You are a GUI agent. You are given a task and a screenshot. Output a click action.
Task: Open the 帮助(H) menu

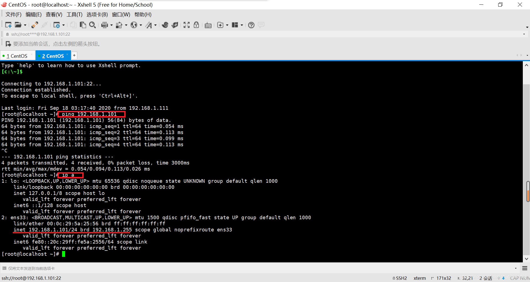click(x=143, y=14)
